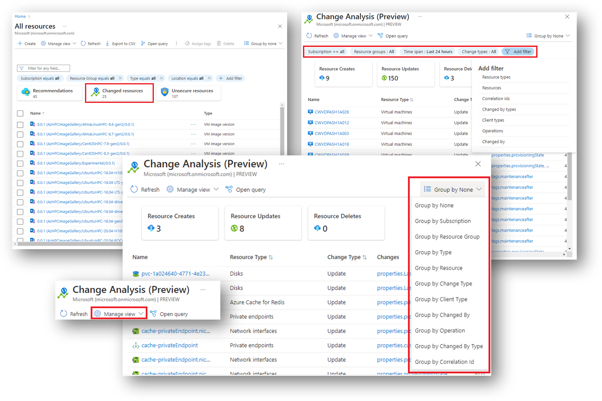Click the Create plus icon in All resources
Viewport: 602px width, 401px height.
point(20,44)
